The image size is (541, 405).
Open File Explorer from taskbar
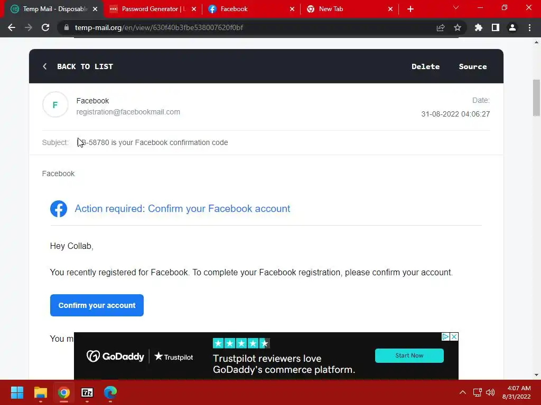[40, 392]
